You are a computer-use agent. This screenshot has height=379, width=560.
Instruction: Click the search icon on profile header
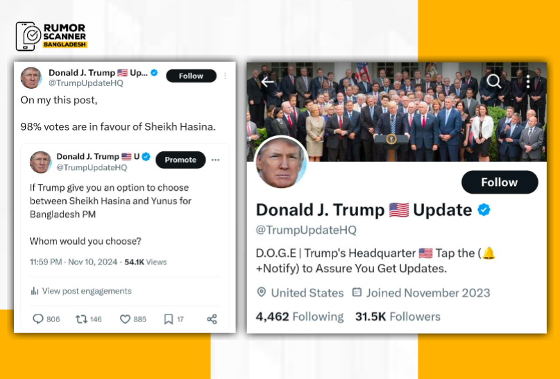coord(494,81)
